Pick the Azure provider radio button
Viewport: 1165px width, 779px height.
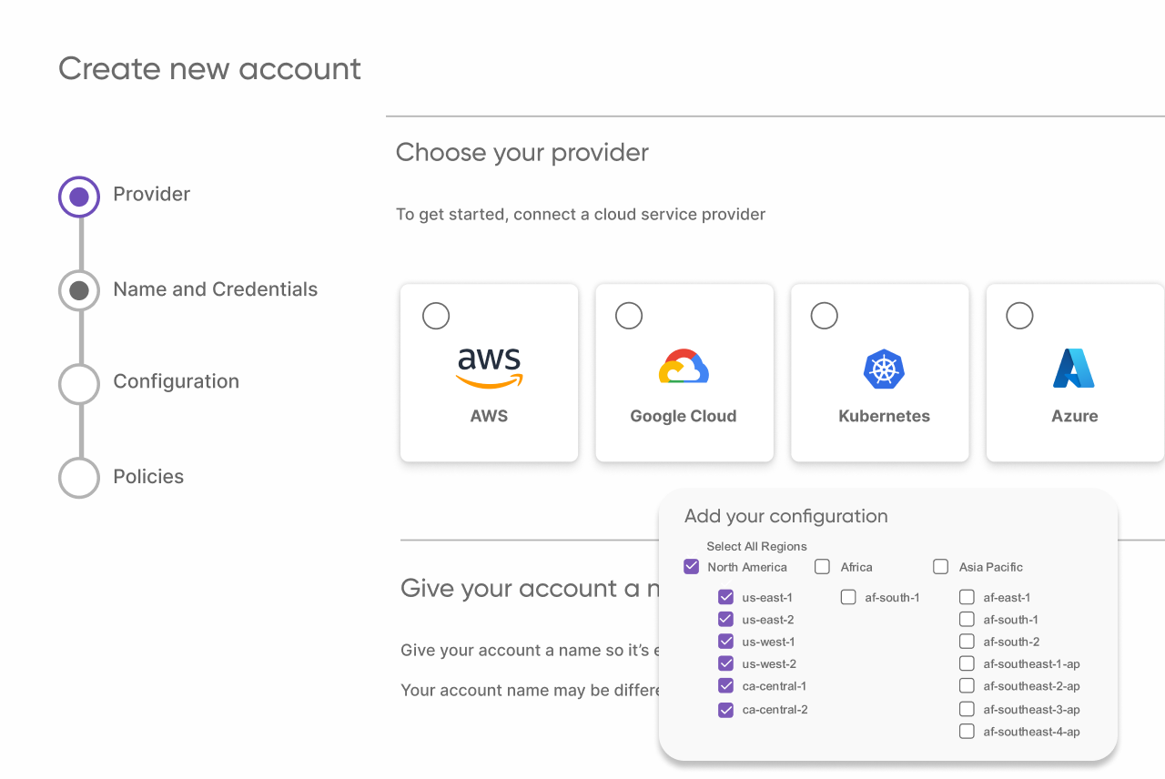coord(1019,316)
